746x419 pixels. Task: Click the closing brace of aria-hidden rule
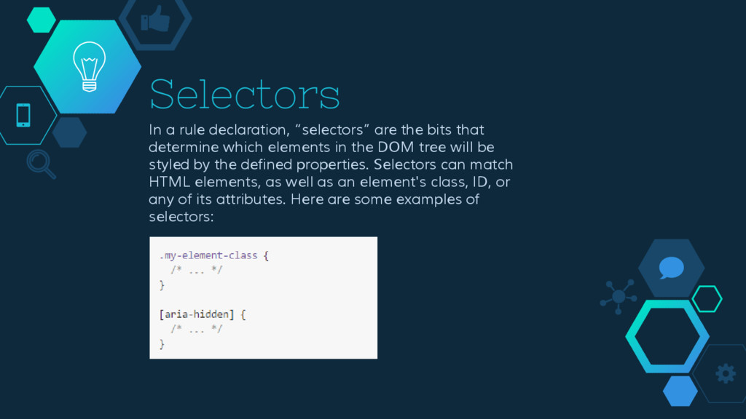[x=162, y=344]
